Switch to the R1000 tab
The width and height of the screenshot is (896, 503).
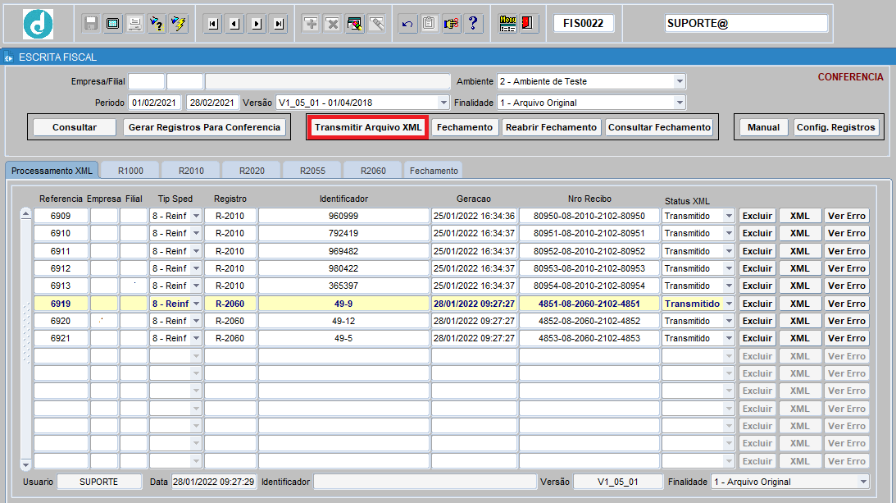(131, 171)
